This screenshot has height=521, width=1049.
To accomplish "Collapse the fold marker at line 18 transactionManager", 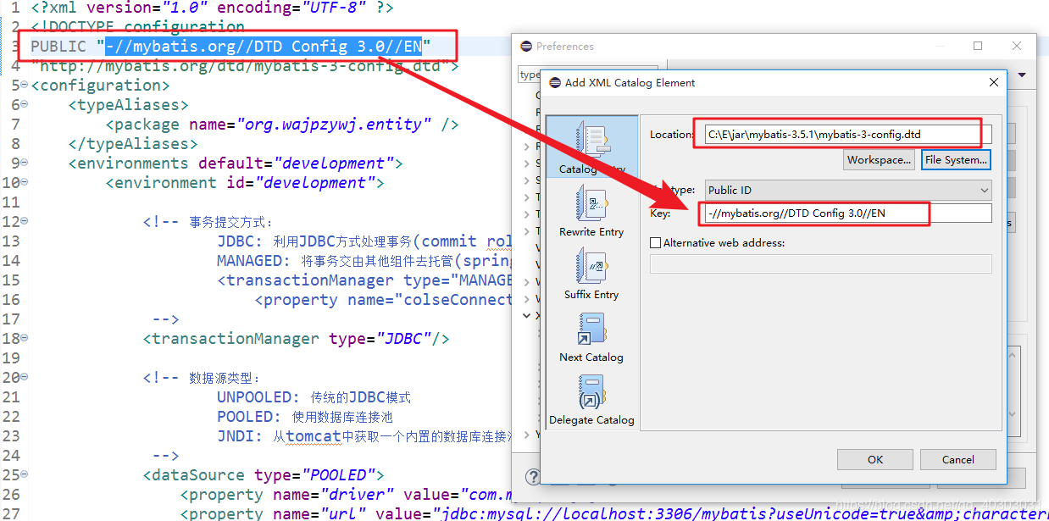I will [x=25, y=339].
